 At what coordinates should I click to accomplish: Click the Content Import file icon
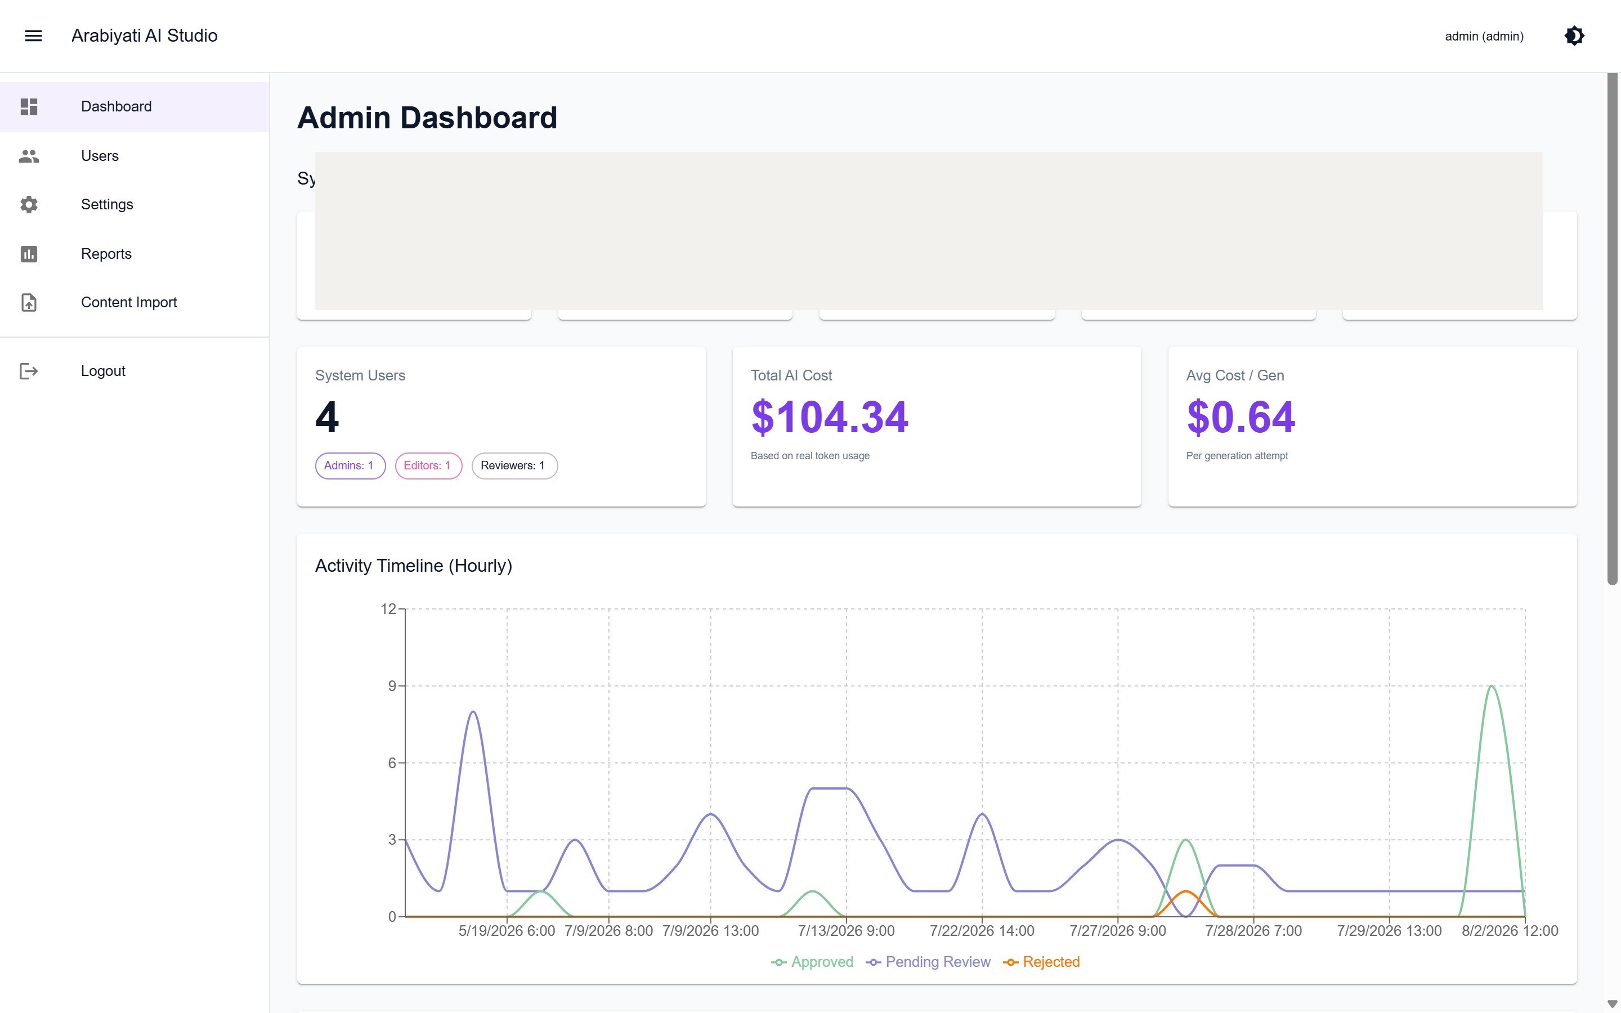point(29,303)
